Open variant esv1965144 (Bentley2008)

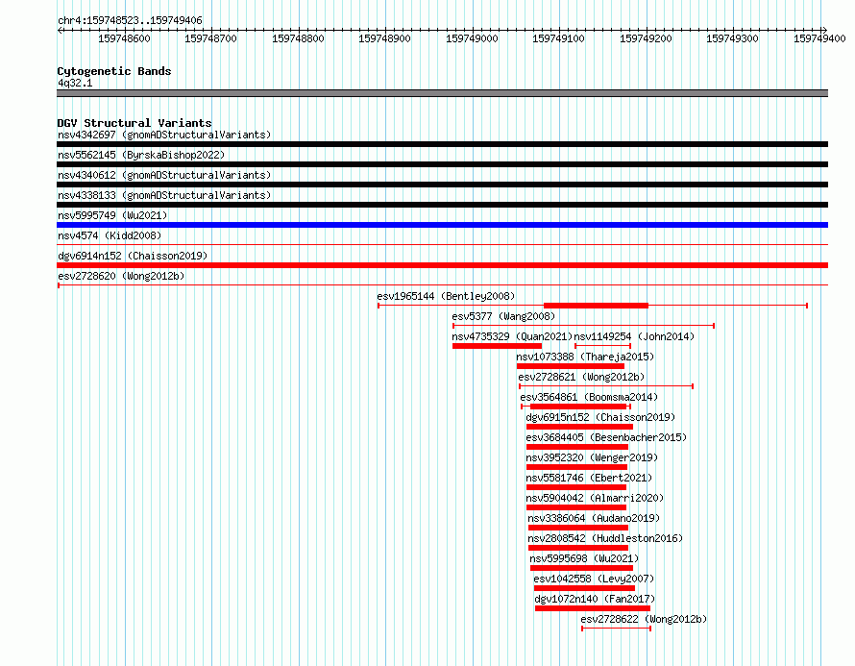pos(446,296)
